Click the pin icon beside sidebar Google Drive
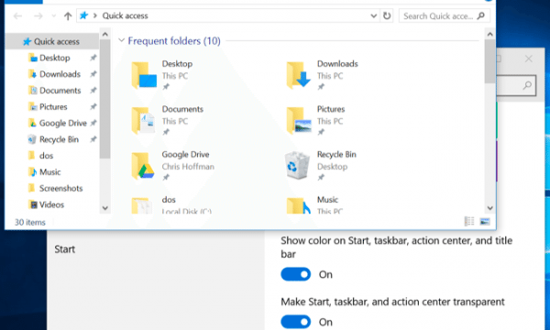This screenshot has width=550, height=330. 93,123
